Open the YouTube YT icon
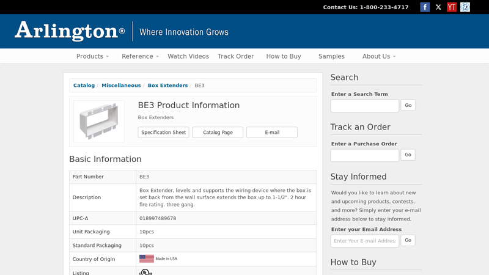This screenshot has width=489, height=275. point(452,7)
